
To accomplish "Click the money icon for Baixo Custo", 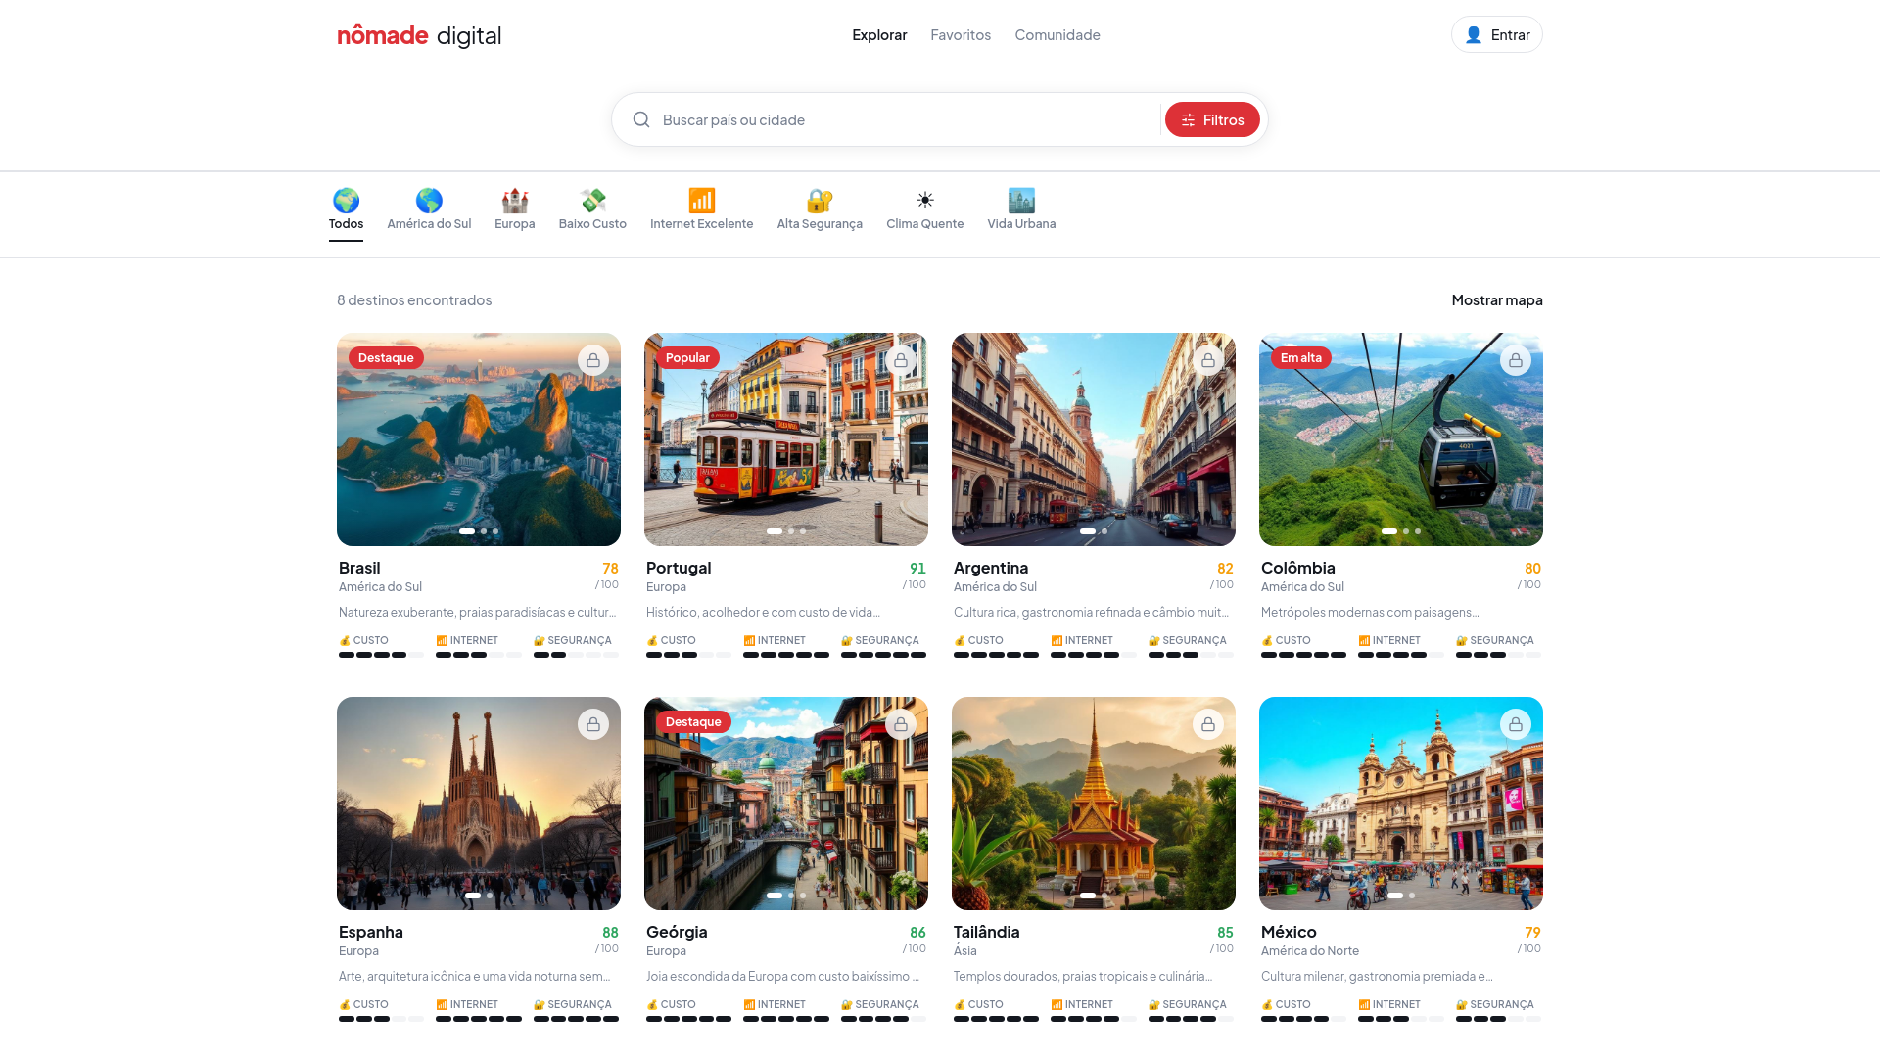I will [592, 201].
